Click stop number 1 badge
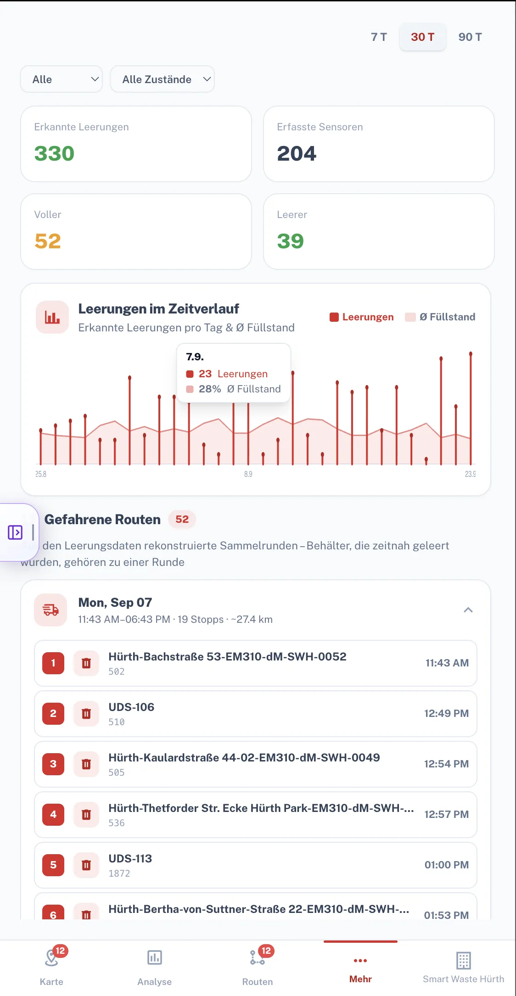This screenshot has width=516, height=996. tap(53, 663)
